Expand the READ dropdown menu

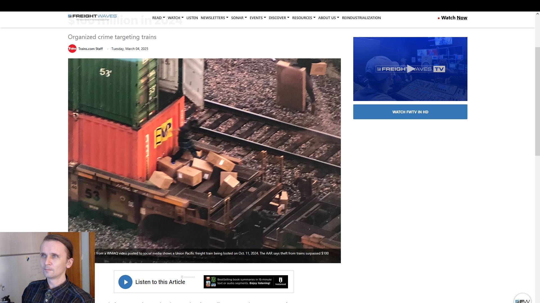pos(158,18)
